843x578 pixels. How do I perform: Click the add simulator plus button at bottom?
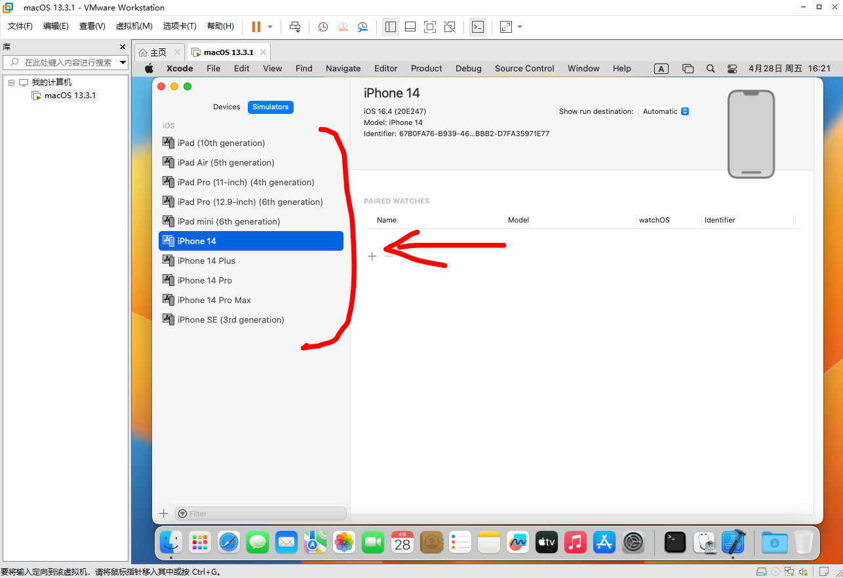[x=164, y=514]
